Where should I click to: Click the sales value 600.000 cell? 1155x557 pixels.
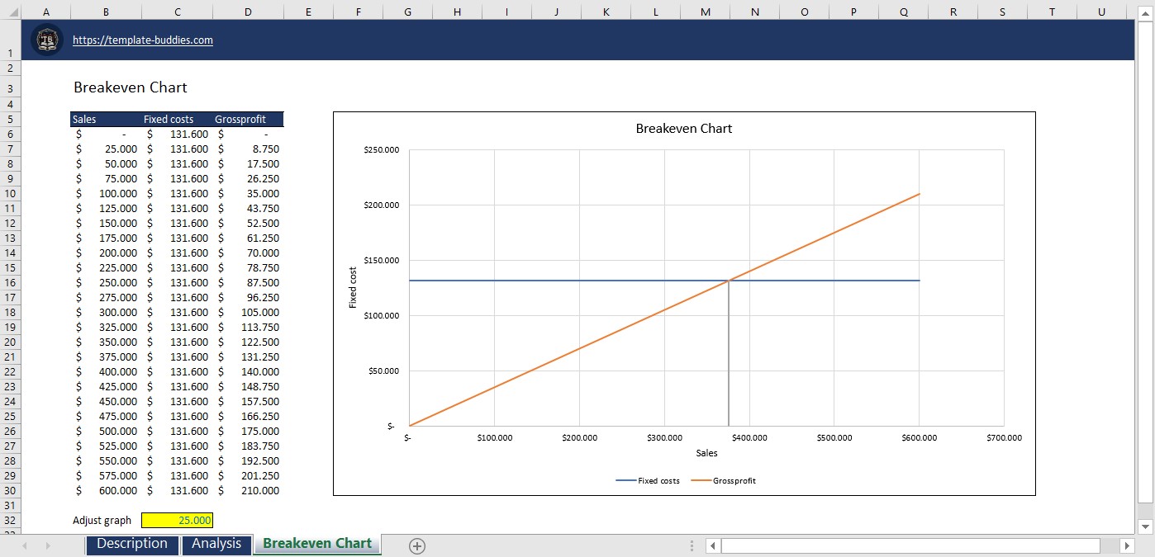tap(106, 490)
